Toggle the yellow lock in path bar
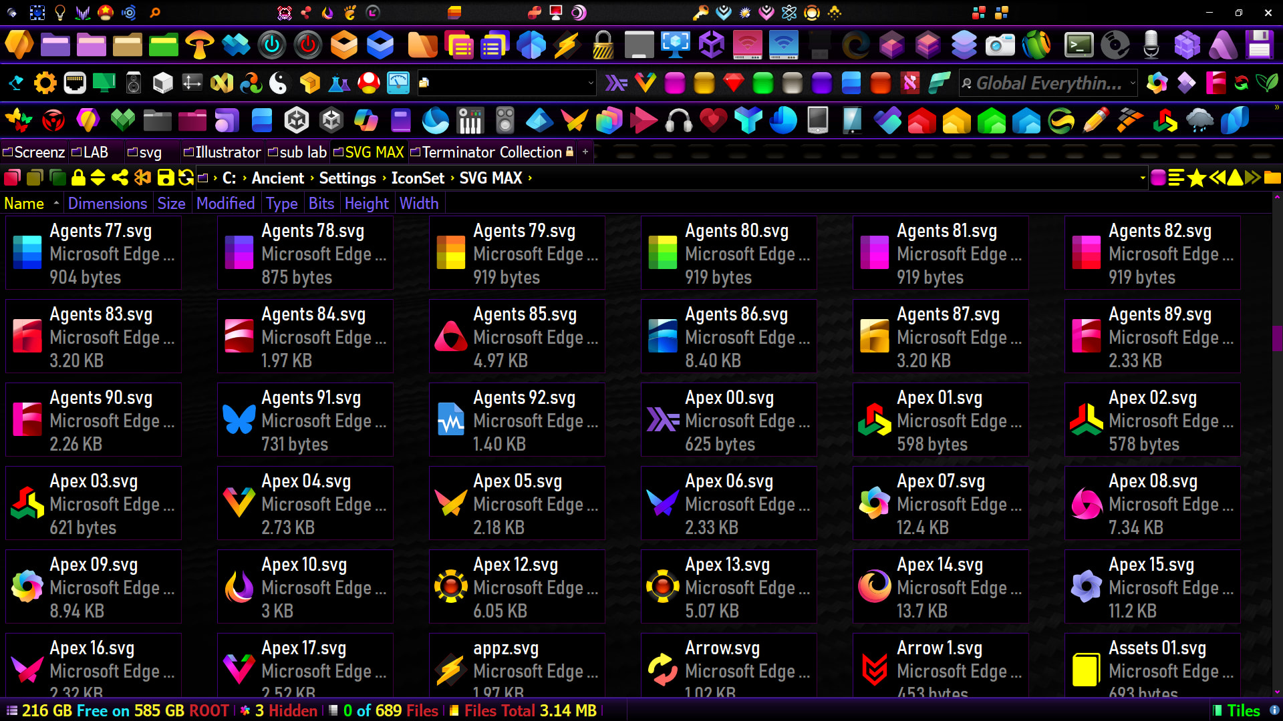 tap(78, 178)
